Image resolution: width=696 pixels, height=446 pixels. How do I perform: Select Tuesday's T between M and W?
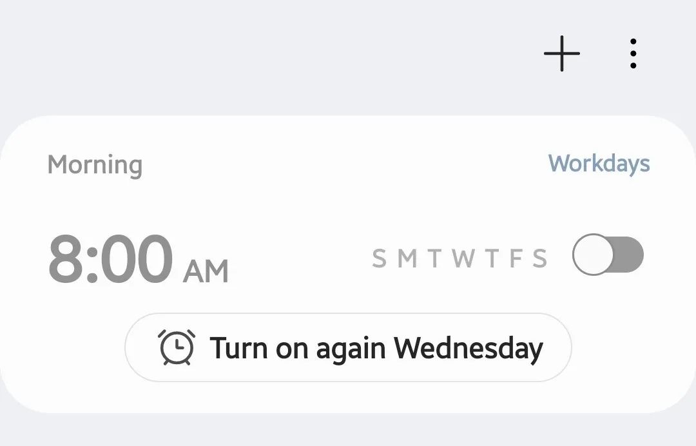coord(435,259)
